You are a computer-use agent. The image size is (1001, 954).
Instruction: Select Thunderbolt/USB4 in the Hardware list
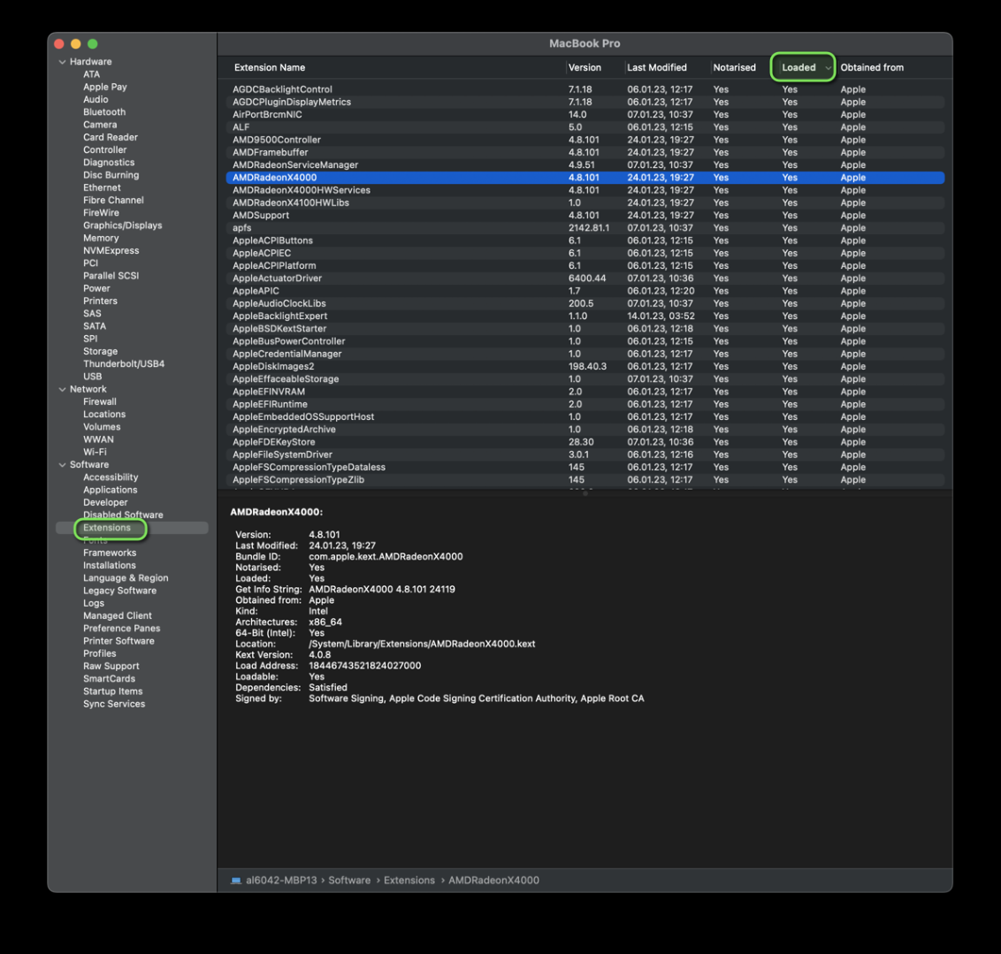coord(124,364)
